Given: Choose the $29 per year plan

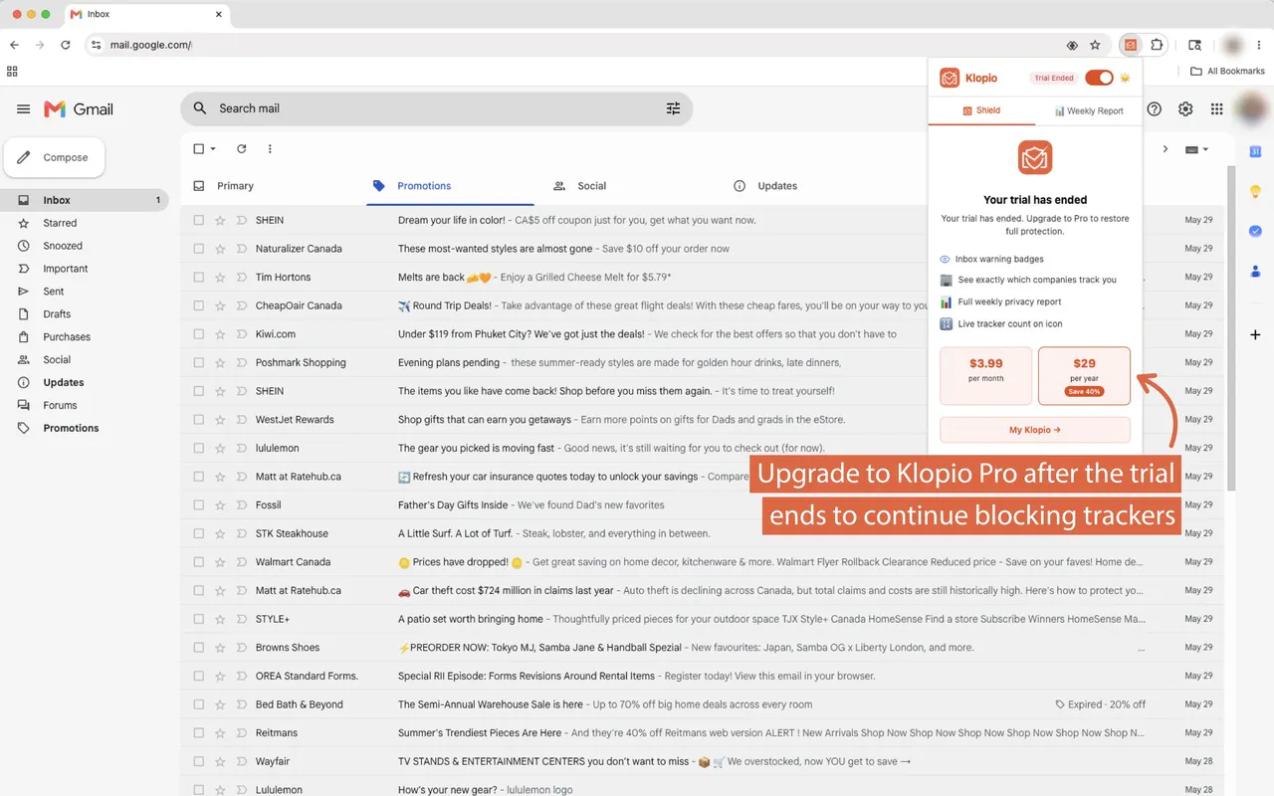Looking at the screenshot, I should click(1084, 376).
